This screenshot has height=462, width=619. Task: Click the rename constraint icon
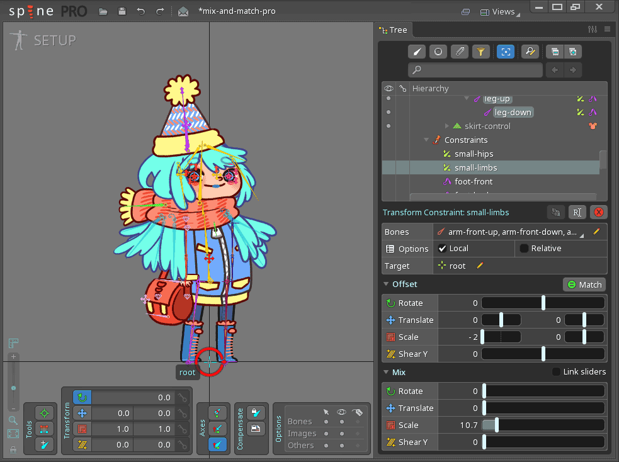(576, 212)
